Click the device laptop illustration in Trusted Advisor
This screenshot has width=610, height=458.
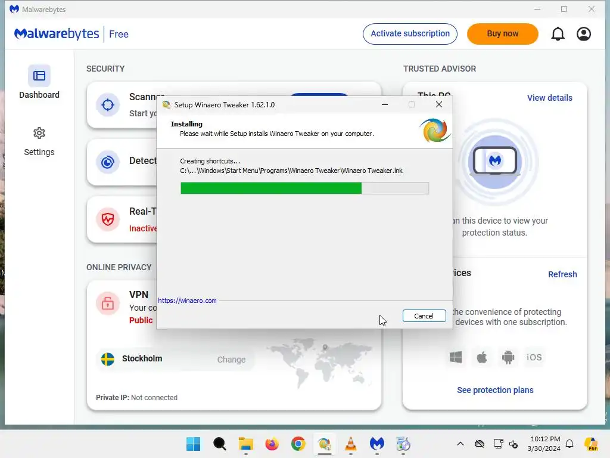pos(495,162)
